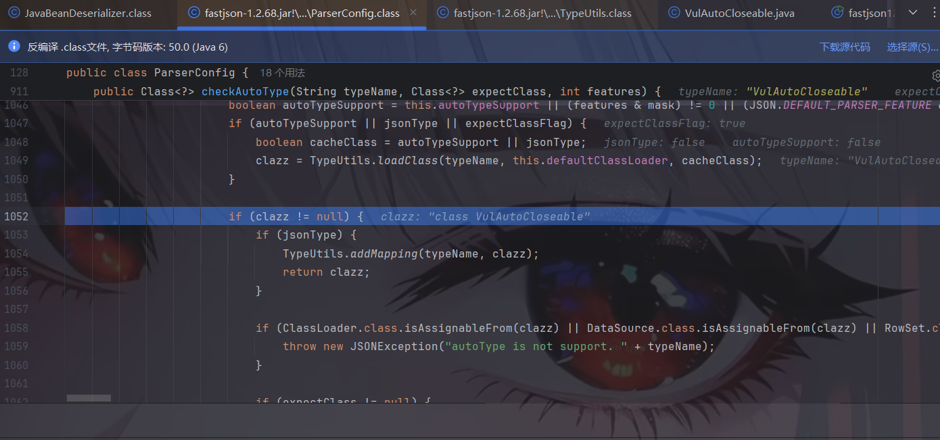Close the ParserConfig.class tab
This screenshot has width=940, height=440.
click(x=413, y=13)
